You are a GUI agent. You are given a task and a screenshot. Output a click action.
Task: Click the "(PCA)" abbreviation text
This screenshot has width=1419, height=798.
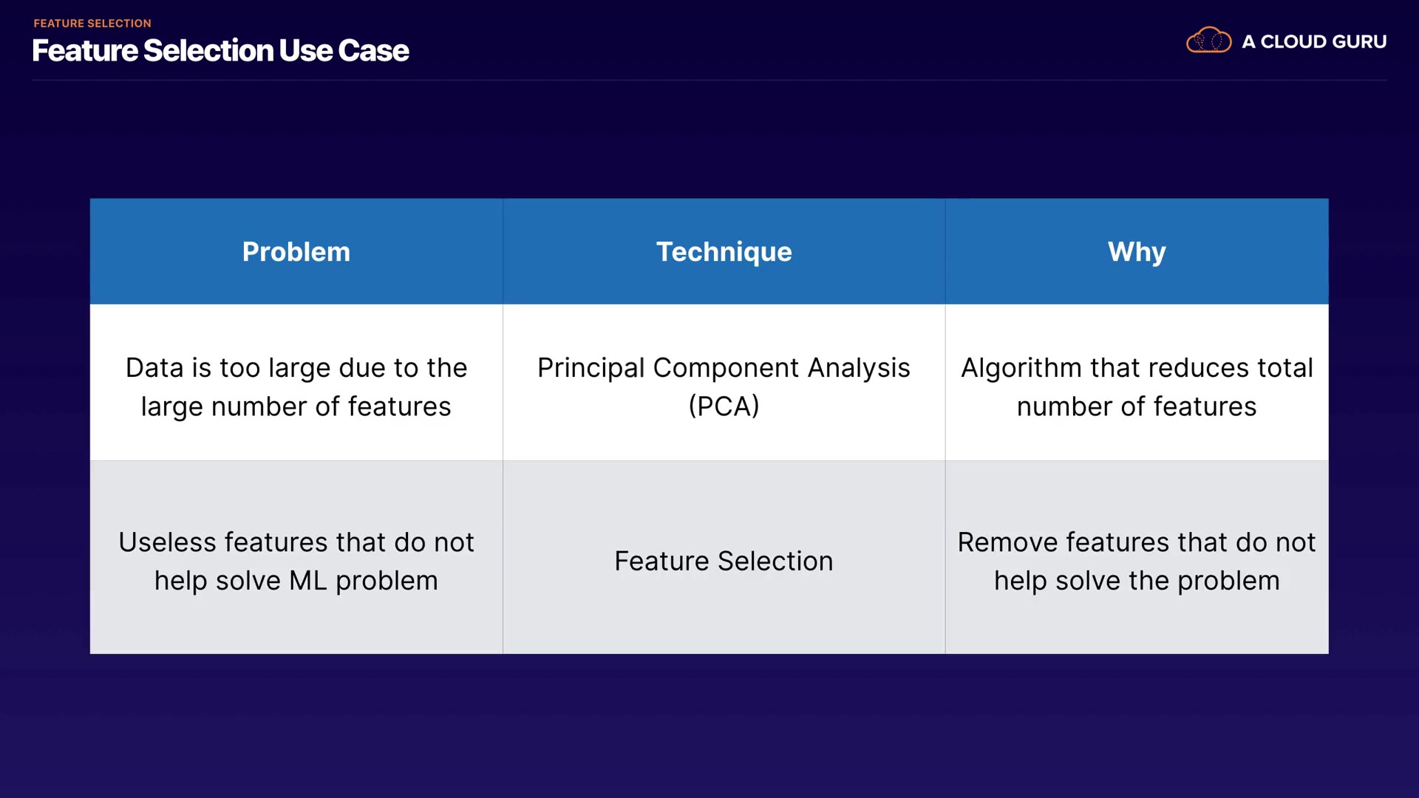coord(724,406)
